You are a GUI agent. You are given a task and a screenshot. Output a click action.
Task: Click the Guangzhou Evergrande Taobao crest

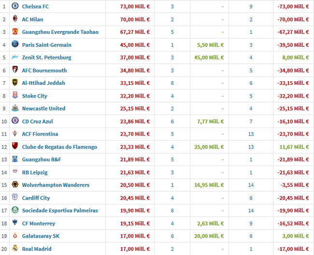(15, 31)
